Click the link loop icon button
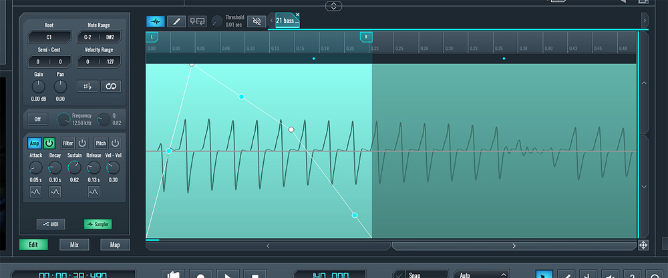This screenshot has height=278, width=668. (x=110, y=86)
